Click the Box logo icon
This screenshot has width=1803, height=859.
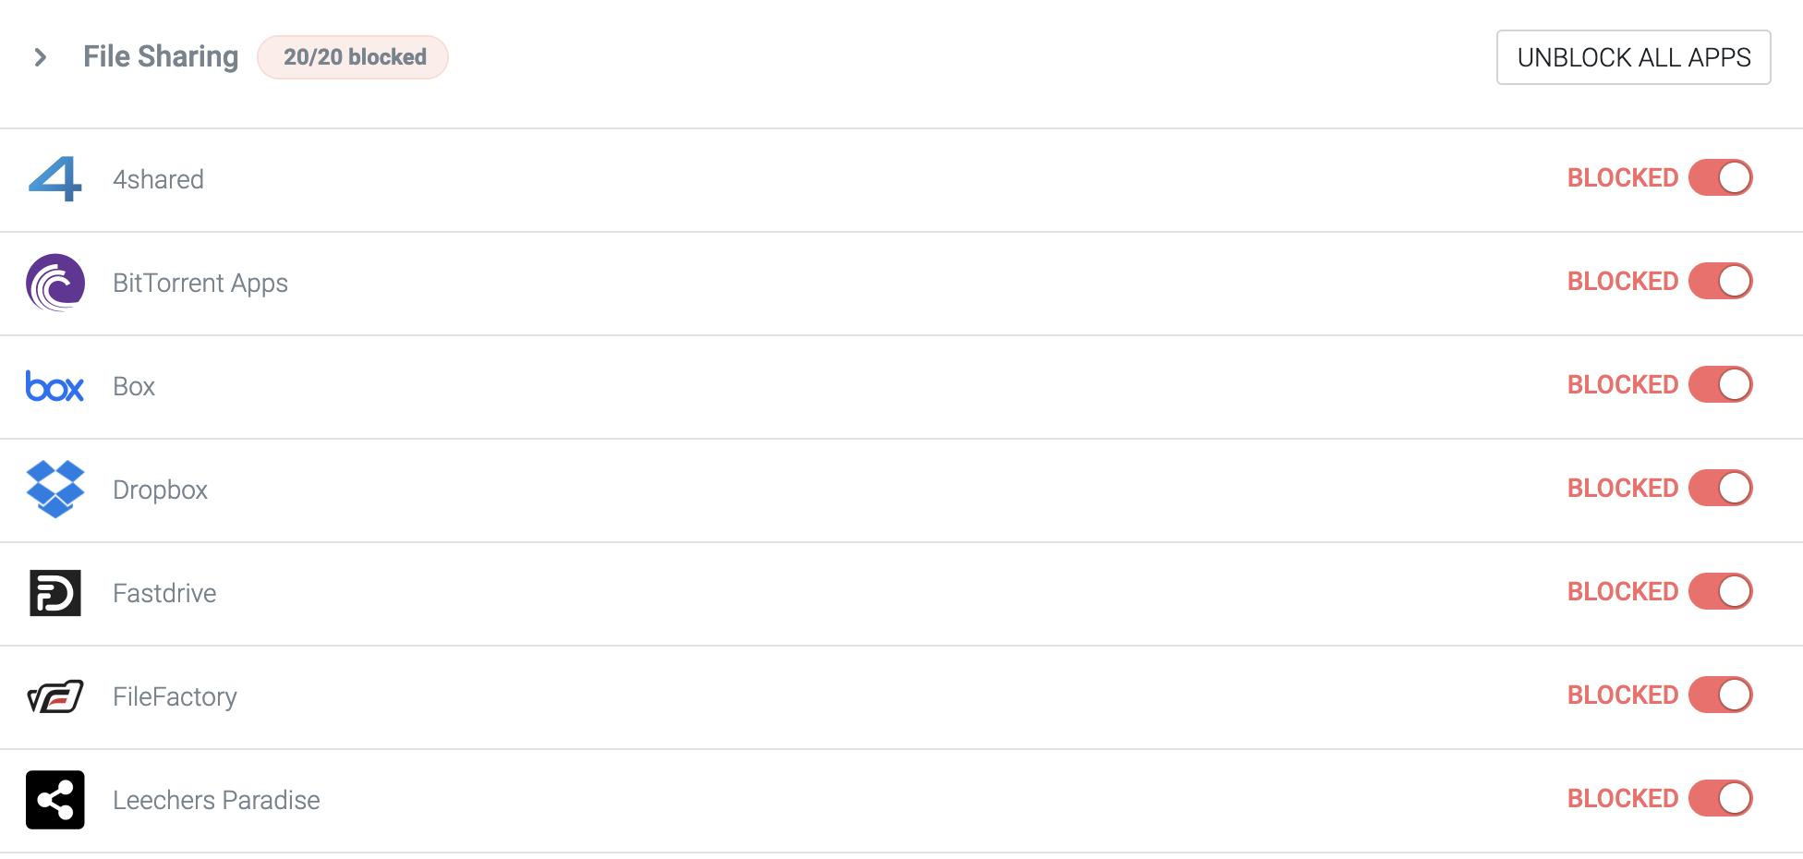coord(55,386)
